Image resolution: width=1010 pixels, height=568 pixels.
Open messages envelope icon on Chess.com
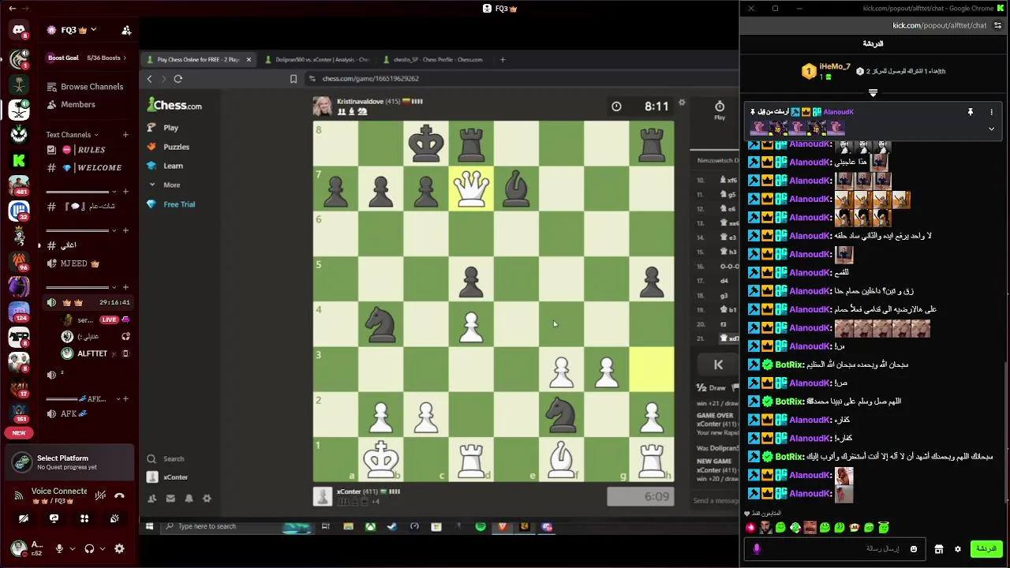(x=170, y=499)
